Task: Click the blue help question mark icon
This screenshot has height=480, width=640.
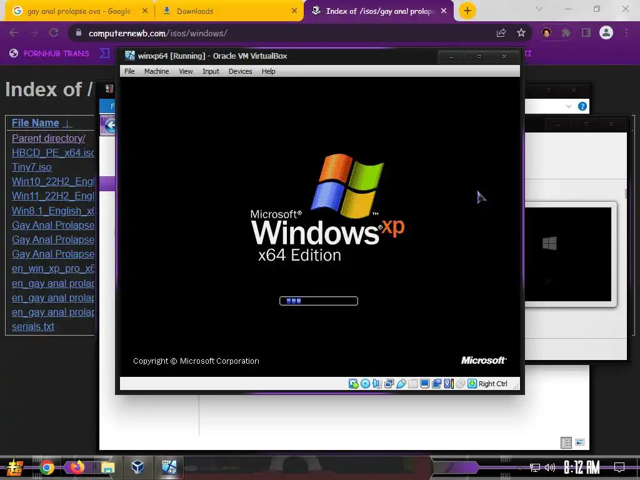Action: (582, 106)
